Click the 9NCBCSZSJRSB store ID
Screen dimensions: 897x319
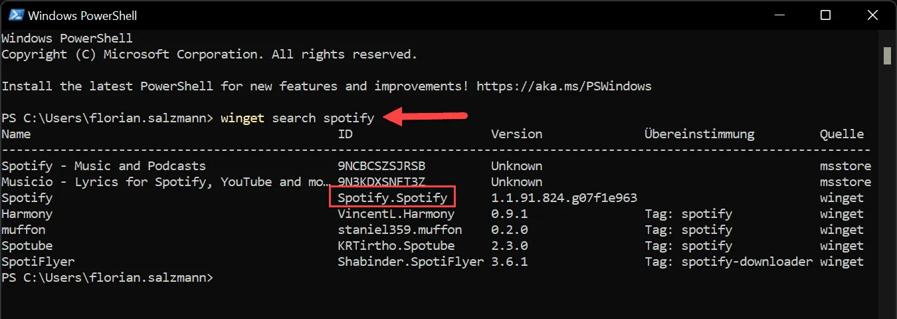pyautogui.click(x=381, y=166)
